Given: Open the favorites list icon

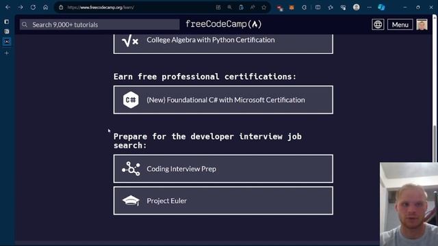Looking at the screenshot, I should tap(331, 8).
